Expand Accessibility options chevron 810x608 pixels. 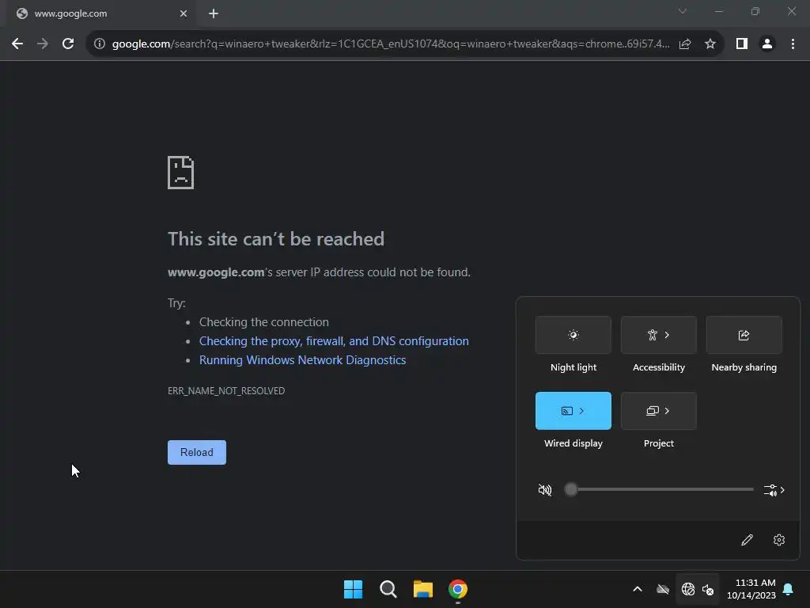[x=668, y=335]
